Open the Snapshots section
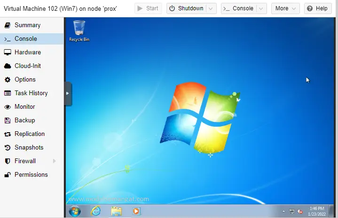The image size is (338, 218). click(x=31, y=148)
